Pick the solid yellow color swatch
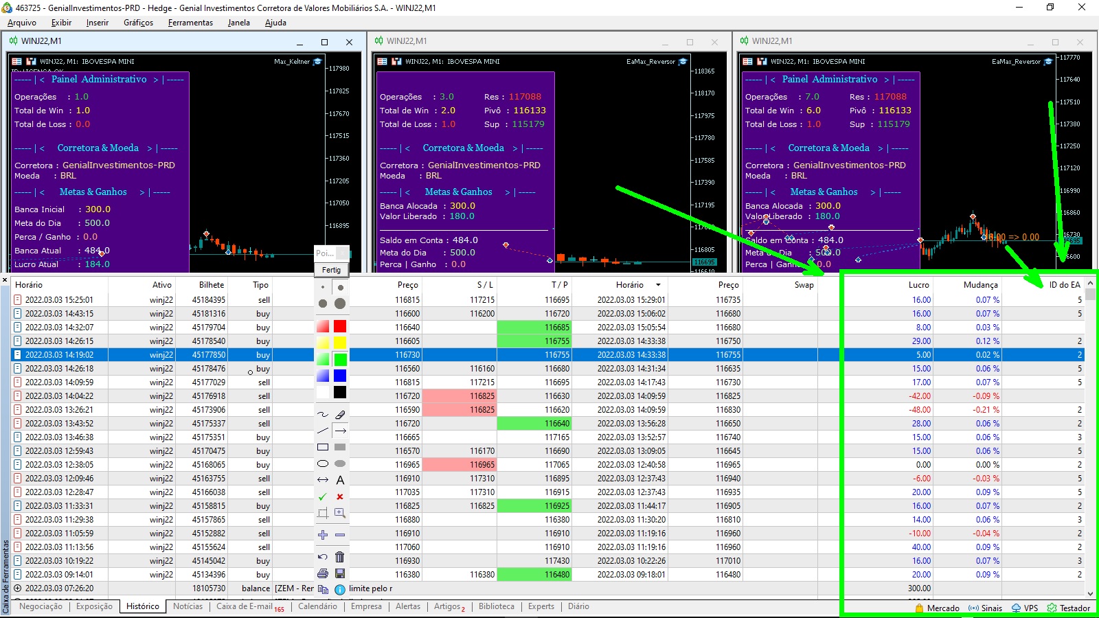 (340, 343)
